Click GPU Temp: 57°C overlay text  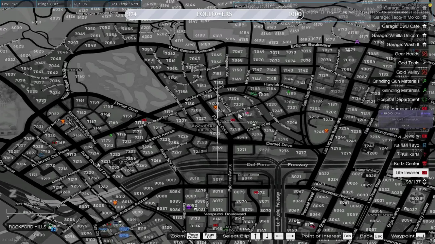[x=125, y=4]
